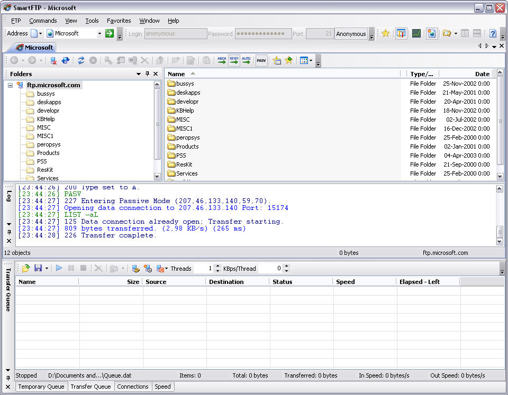Click the yellow Favorites star in main toolbar
This screenshot has height=395, width=508.
pos(385,33)
